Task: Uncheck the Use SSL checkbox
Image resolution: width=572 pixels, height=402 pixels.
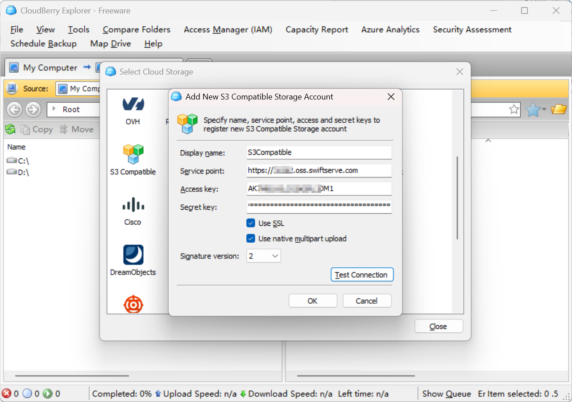Action: pyautogui.click(x=251, y=223)
